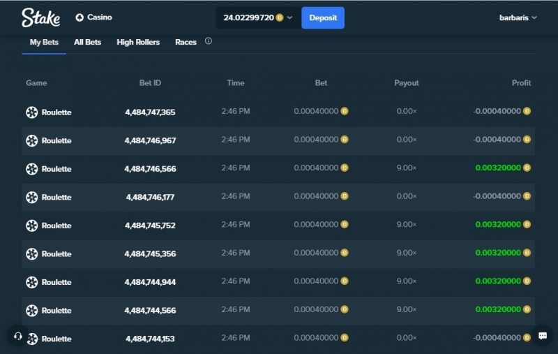Open the Casino plus icon
The image size is (558, 354).
tap(80, 17)
